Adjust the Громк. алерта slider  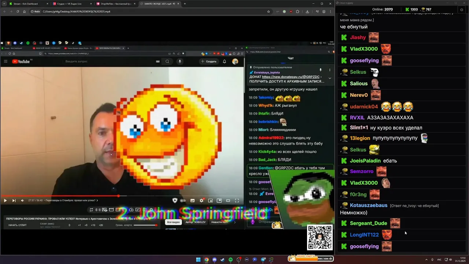point(145,225)
